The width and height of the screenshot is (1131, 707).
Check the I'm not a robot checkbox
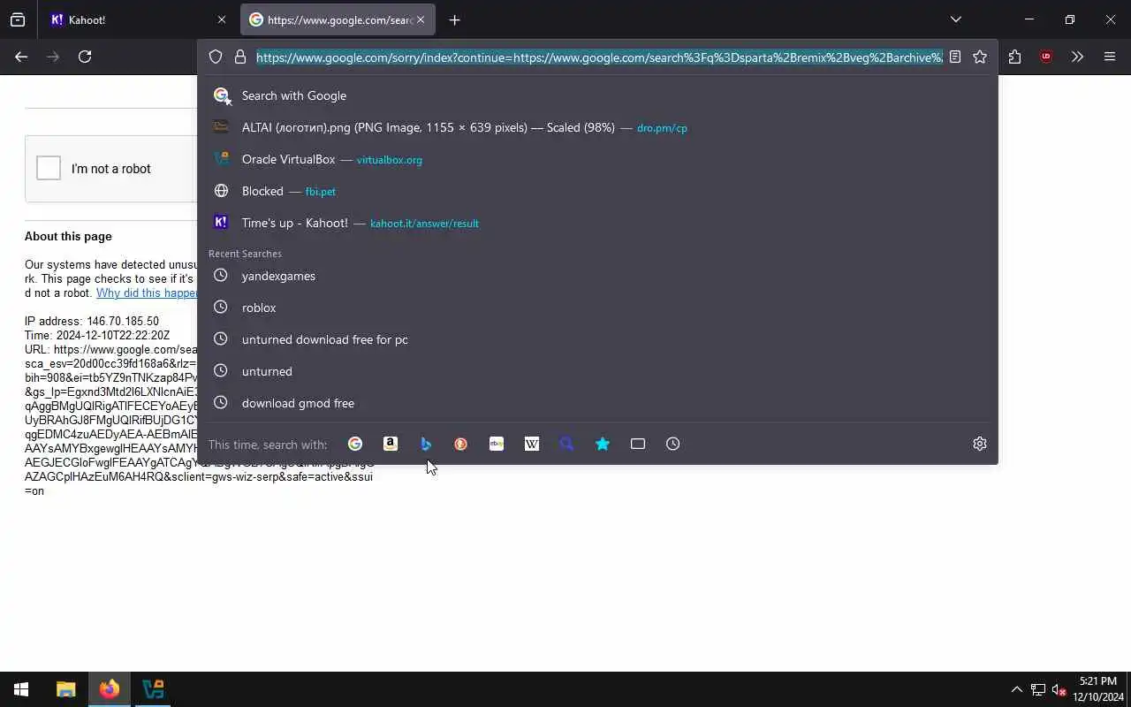tap(49, 168)
